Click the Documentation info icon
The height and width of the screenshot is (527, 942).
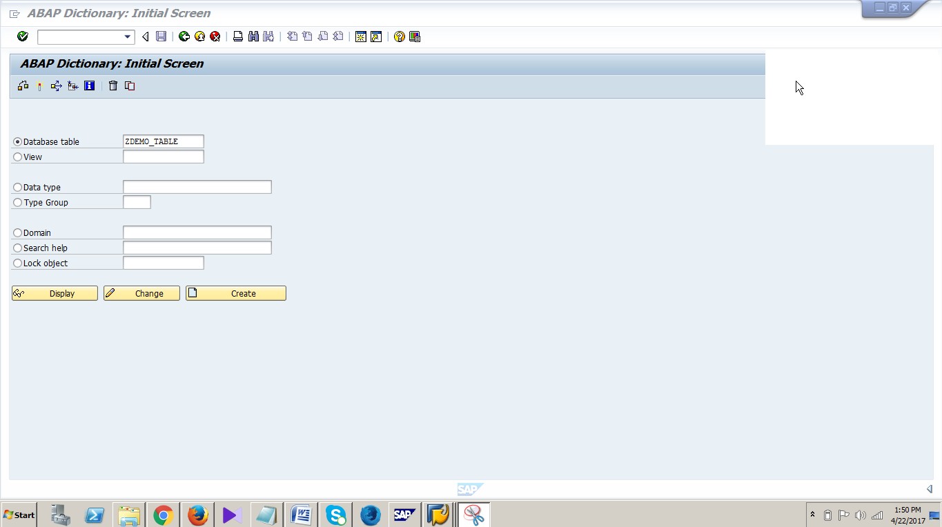(89, 86)
